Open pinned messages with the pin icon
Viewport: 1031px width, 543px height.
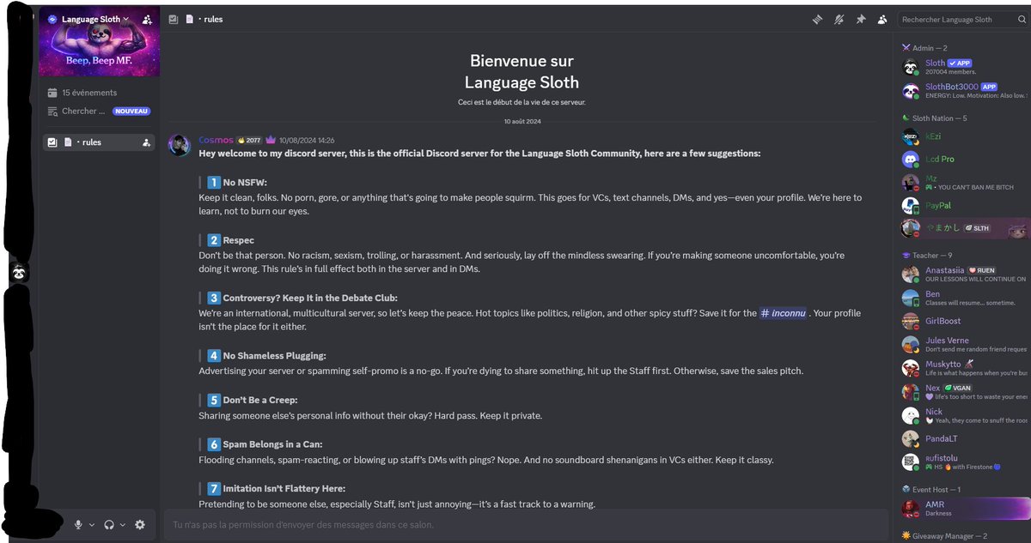click(x=860, y=20)
